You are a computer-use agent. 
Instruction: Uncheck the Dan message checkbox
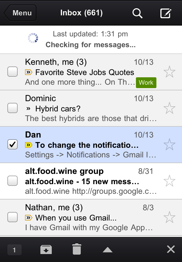point(13,145)
